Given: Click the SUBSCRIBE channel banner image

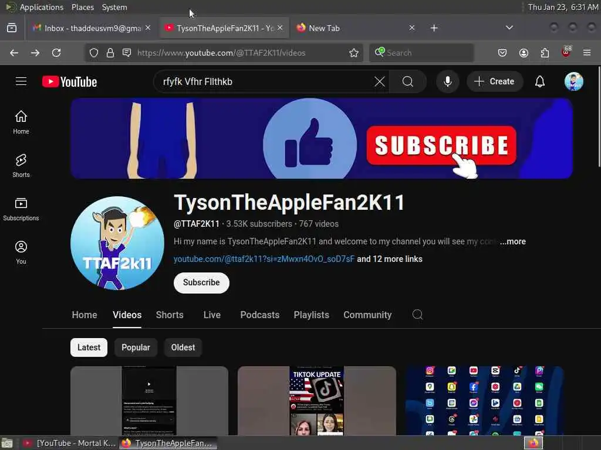Looking at the screenshot, I should coord(322,138).
